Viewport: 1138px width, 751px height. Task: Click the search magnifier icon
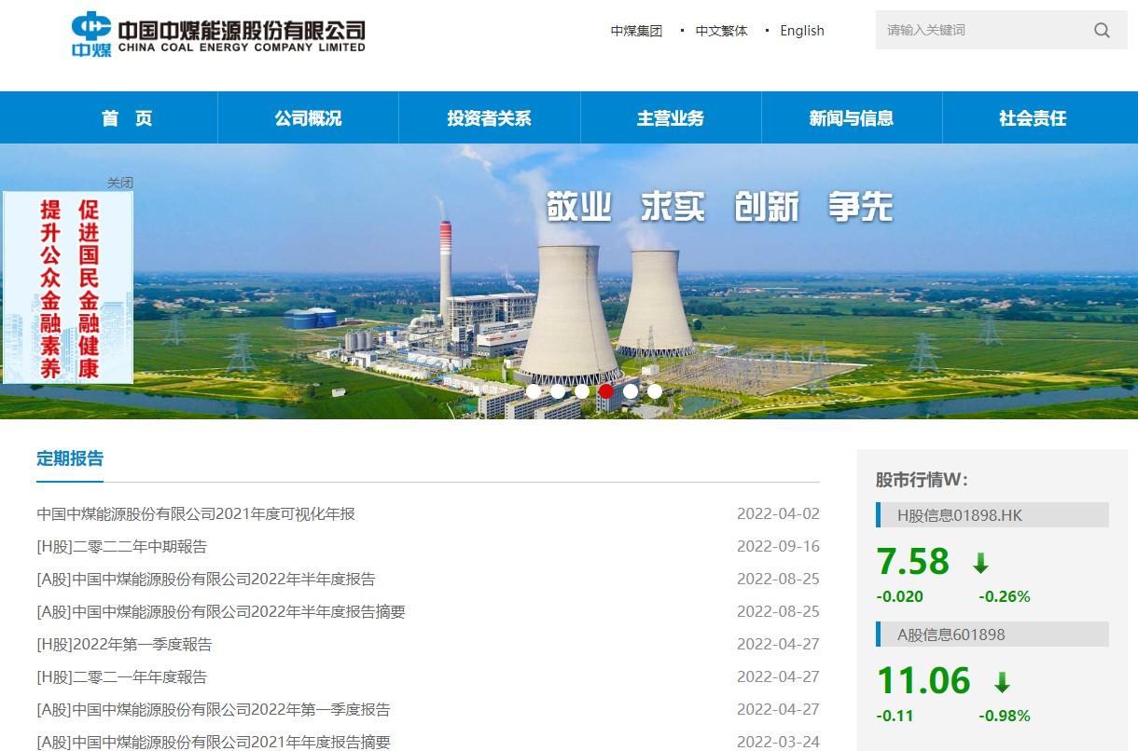click(1102, 31)
